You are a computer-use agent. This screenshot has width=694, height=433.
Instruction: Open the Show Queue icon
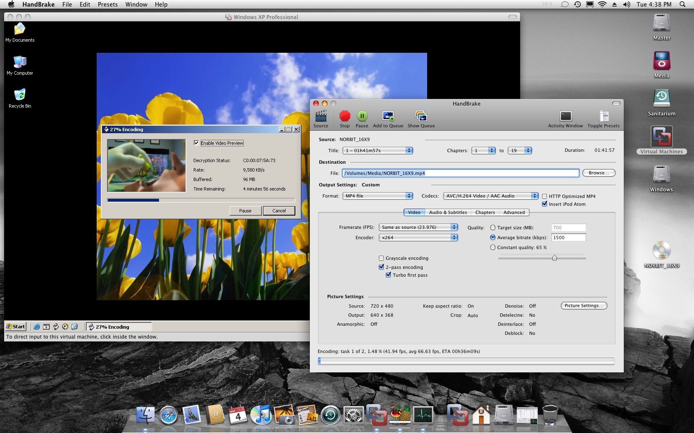pyautogui.click(x=421, y=117)
